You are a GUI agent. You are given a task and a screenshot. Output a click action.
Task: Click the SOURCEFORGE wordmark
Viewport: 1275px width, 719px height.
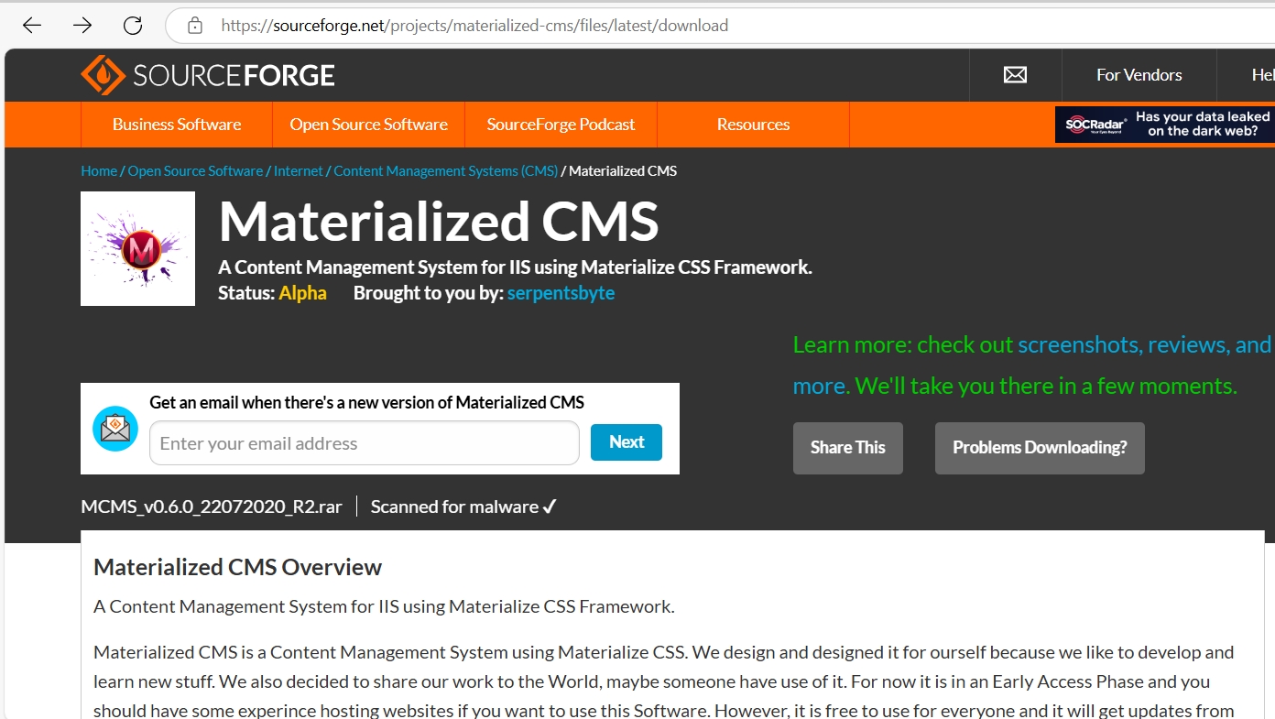point(234,75)
